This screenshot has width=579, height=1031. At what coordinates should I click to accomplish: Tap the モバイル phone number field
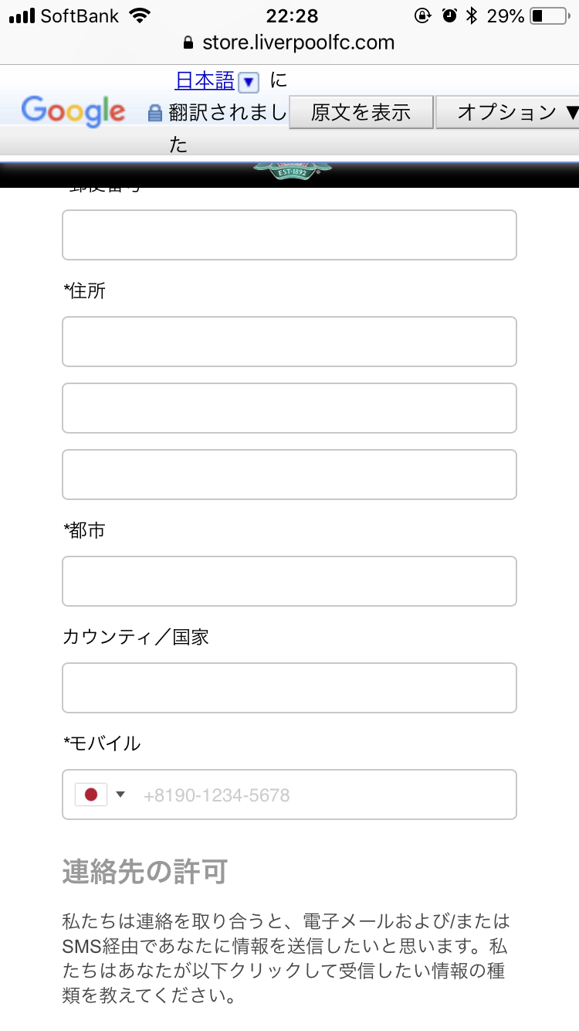pos(324,795)
